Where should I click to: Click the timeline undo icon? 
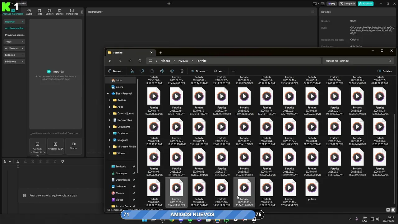point(18,161)
